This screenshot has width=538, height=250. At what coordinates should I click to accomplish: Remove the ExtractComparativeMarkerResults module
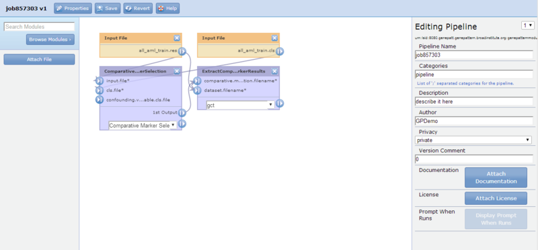pos(274,71)
